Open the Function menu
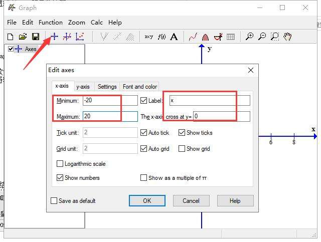 (51, 23)
